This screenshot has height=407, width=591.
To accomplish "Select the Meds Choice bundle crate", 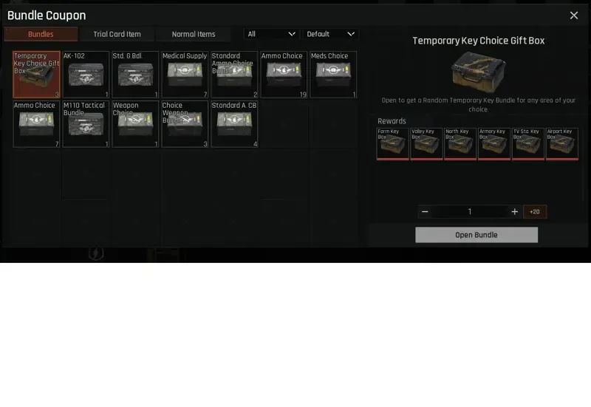I will tap(333, 75).
